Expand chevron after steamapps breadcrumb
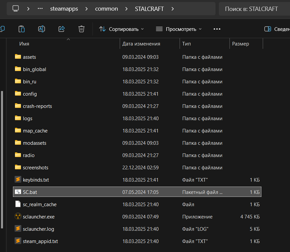Viewport: 290px width, 252px height. pyautogui.click(x=86, y=9)
